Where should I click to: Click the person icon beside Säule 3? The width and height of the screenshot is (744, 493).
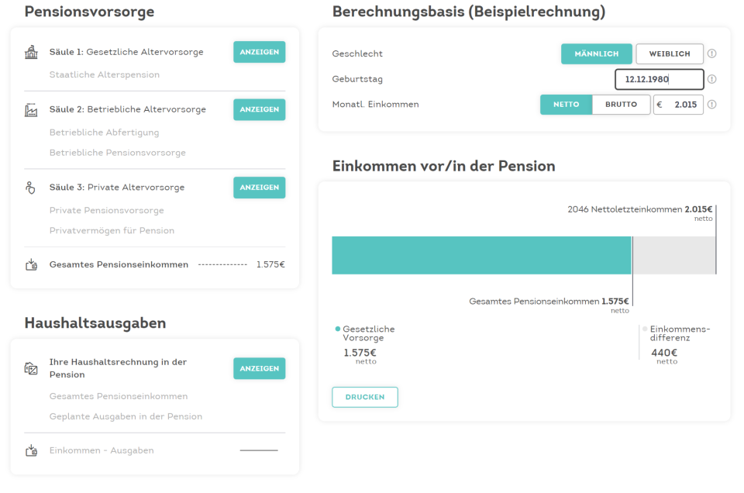pyautogui.click(x=30, y=187)
